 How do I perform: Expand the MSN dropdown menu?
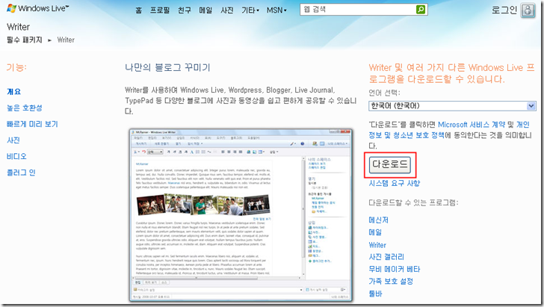[276, 10]
